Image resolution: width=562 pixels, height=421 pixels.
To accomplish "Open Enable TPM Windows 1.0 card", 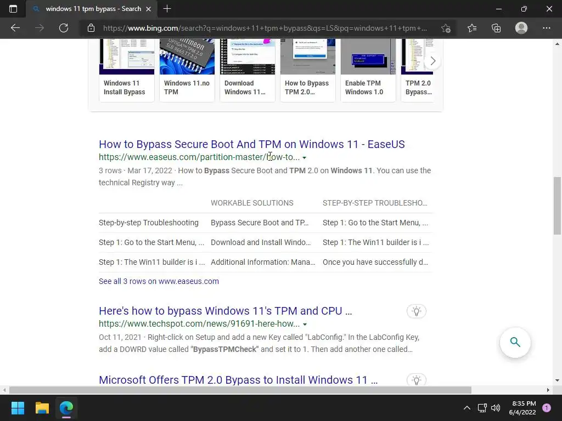I will tap(368, 70).
